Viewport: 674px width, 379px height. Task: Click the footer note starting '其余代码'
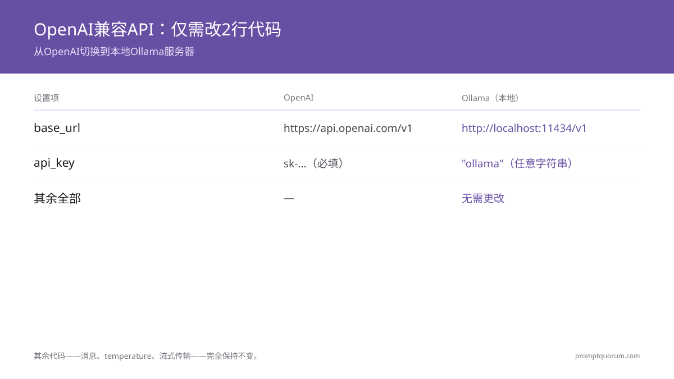point(147,356)
